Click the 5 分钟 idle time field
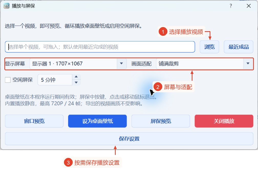258x173 pixels. coord(55,80)
